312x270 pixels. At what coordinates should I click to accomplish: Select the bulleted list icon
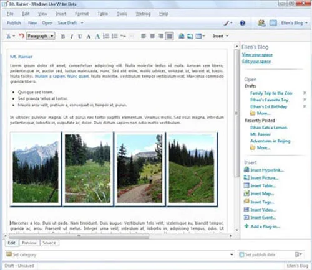[x=115, y=36]
